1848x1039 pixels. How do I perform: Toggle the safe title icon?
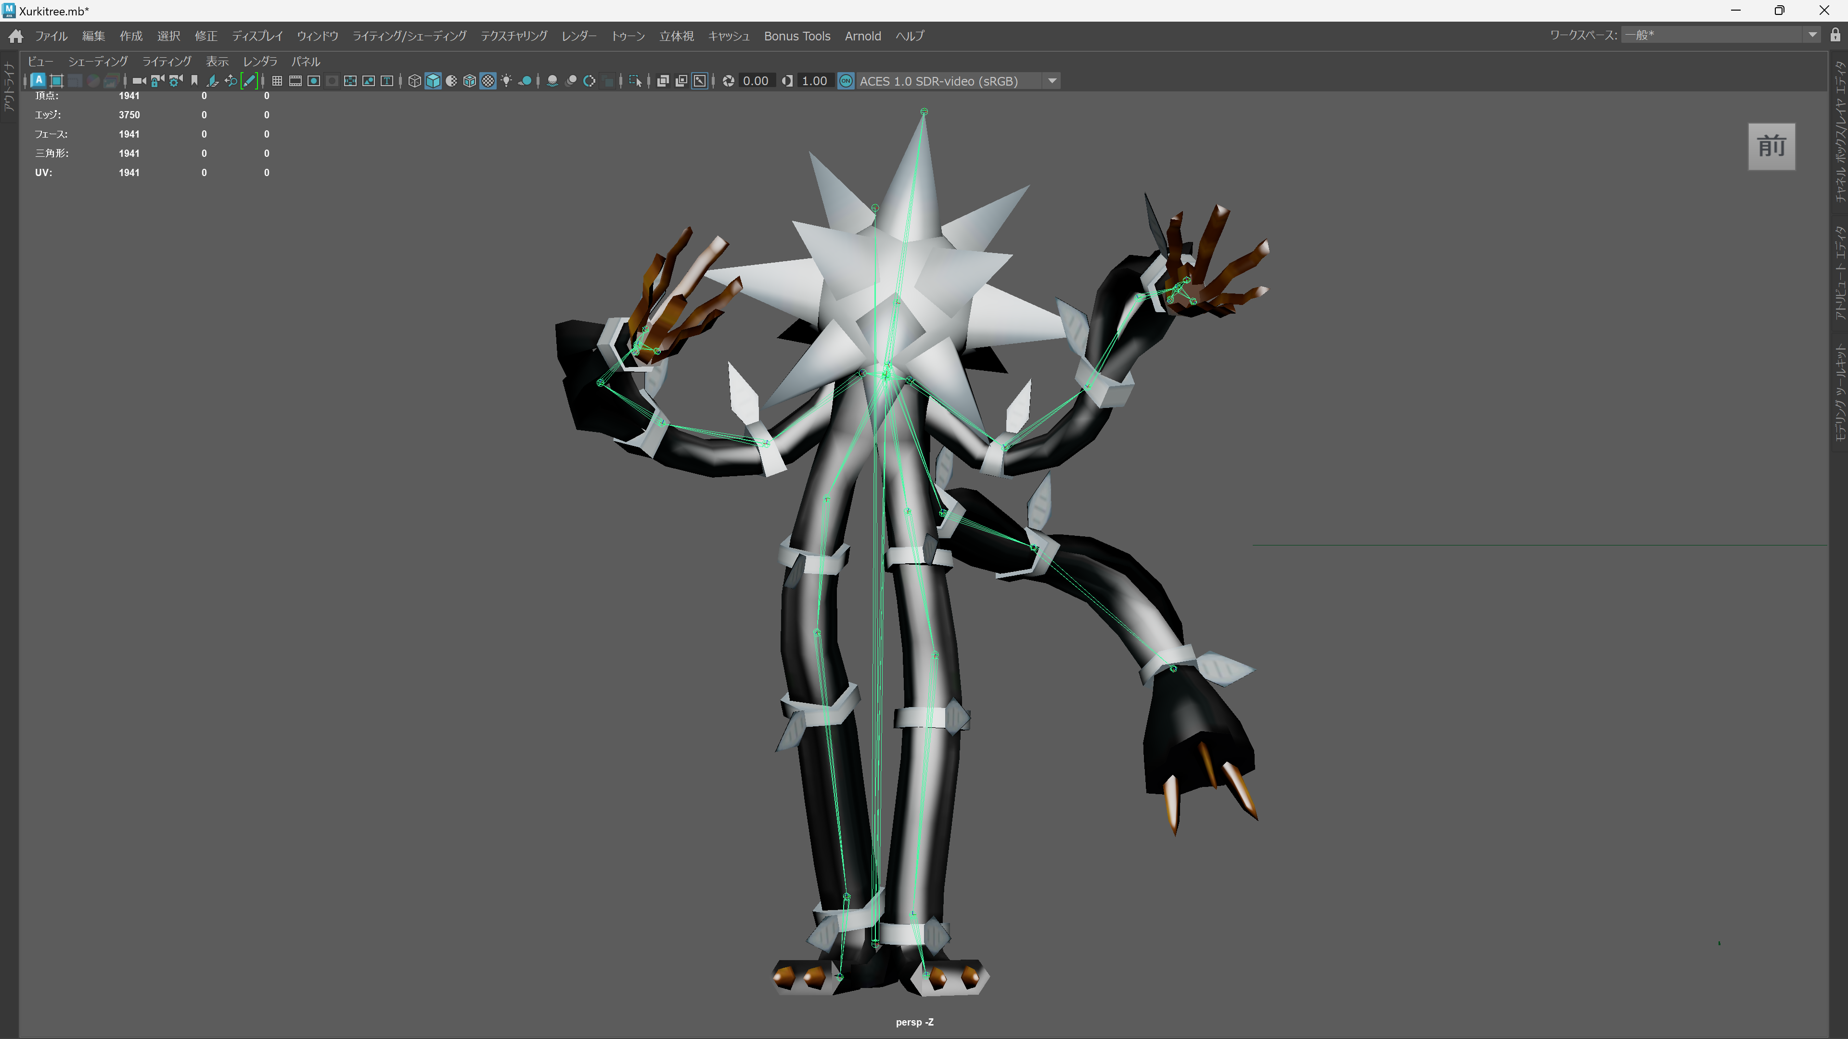click(x=386, y=81)
